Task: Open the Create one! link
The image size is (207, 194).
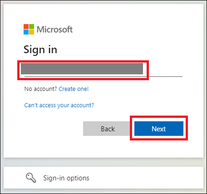Action: (74, 89)
